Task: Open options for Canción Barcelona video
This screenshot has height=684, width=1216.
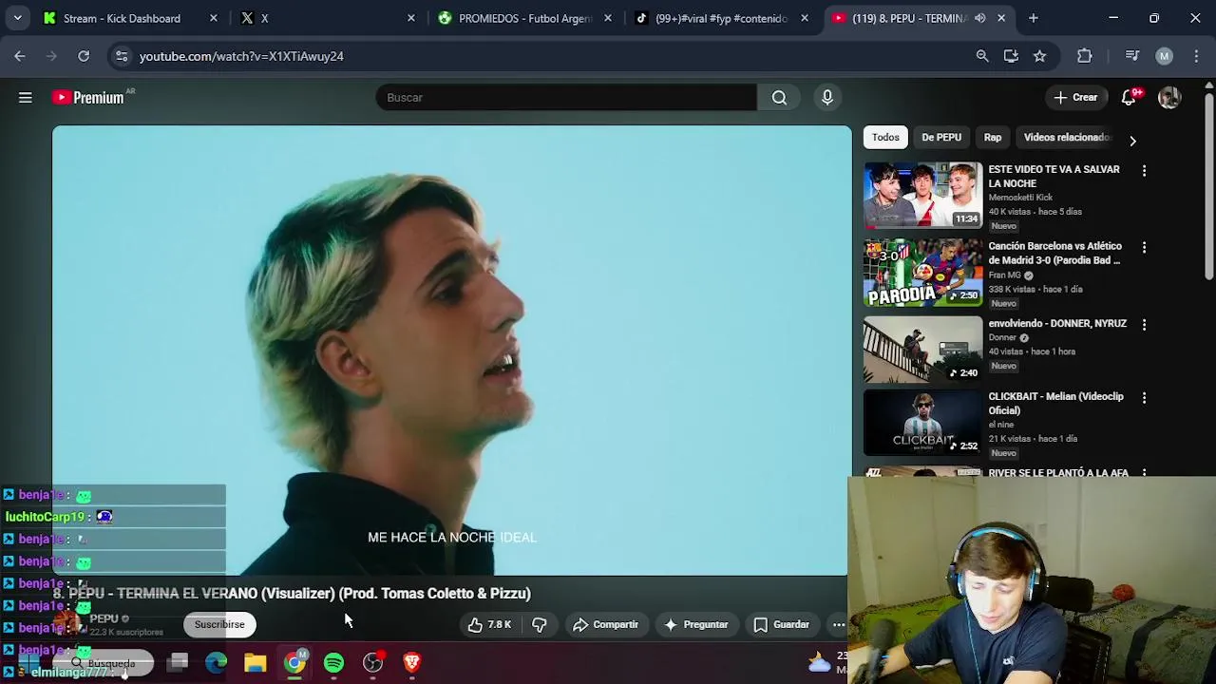Action: pyautogui.click(x=1144, y=247)
